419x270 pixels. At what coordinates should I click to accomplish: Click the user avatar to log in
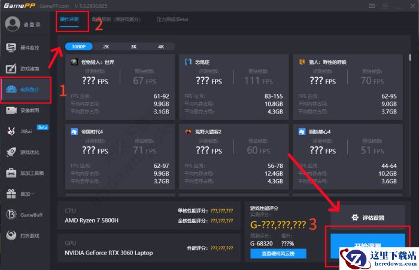(13, 24)
